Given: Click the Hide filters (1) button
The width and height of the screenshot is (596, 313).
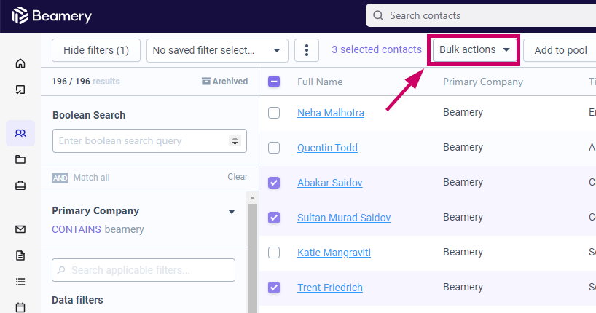Looking at the screenshot, I should (96, 50).
